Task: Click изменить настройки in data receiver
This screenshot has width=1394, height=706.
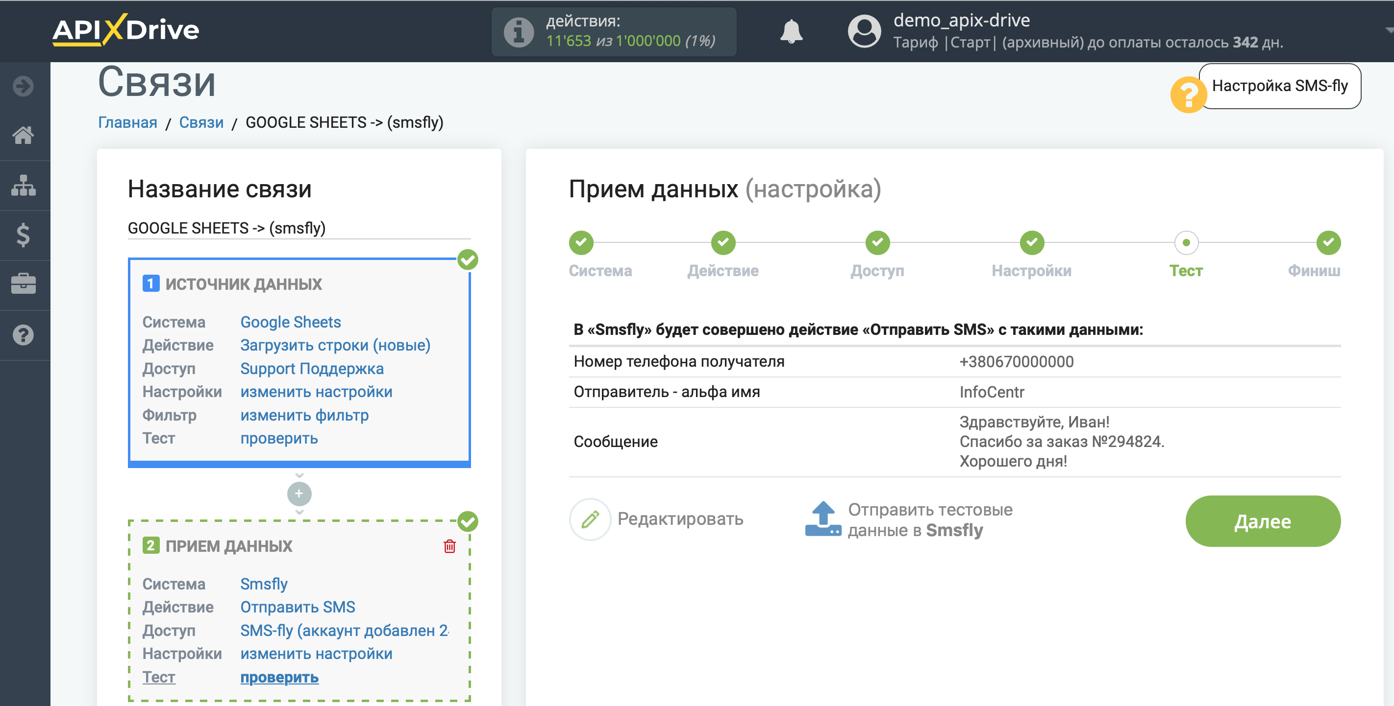Action: click(316, 654)
